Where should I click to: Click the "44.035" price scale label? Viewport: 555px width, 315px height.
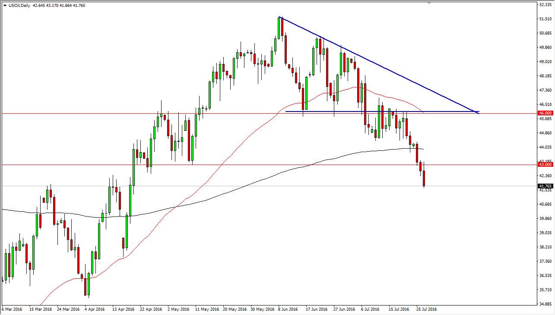(x=545, y=147)
